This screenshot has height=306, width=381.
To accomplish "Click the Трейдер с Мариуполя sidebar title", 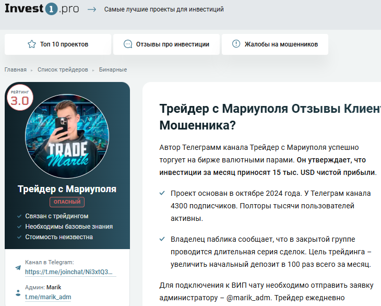I will pyautogui.click(x=67, y=189).
